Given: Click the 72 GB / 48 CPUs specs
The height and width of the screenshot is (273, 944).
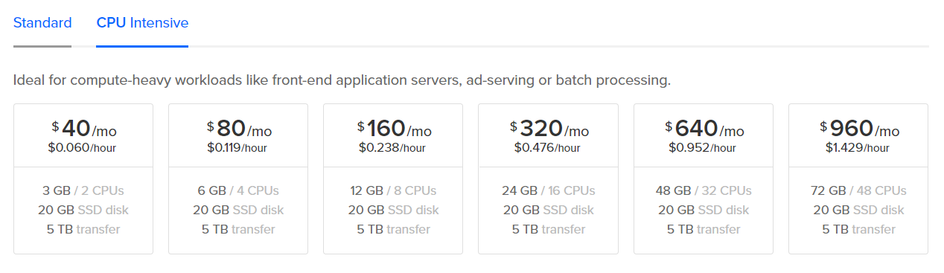Looking at the screenshot, I should click(x=858, y=190).
